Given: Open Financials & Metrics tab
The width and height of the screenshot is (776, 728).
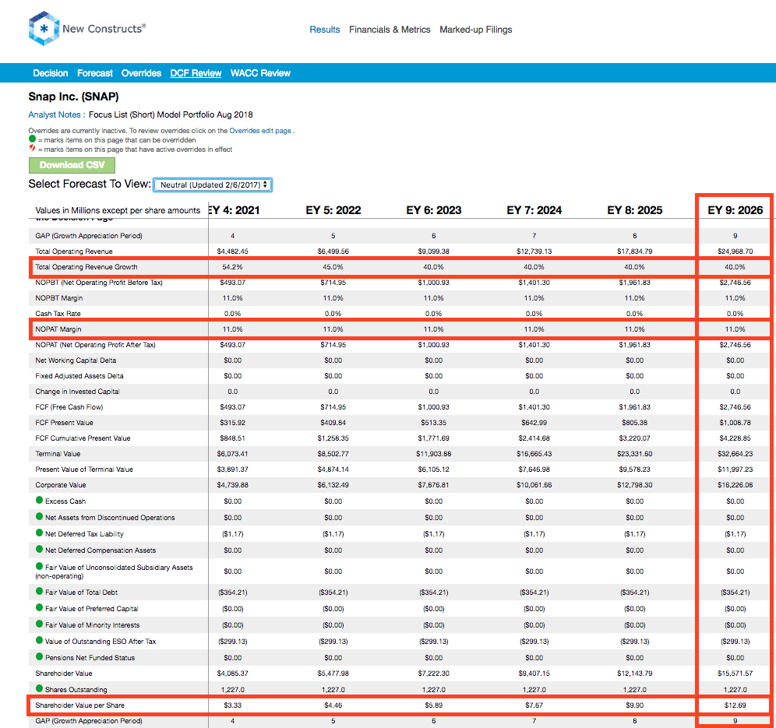Looking at the screenshot, I should [390, 30].
